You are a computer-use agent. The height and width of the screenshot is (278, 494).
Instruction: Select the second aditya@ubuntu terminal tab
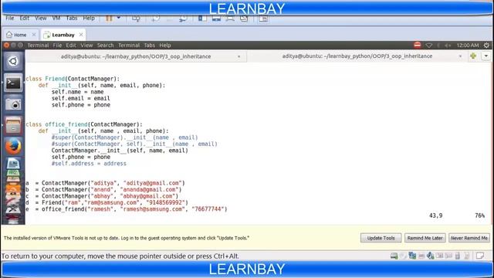(x=357, y=56)
